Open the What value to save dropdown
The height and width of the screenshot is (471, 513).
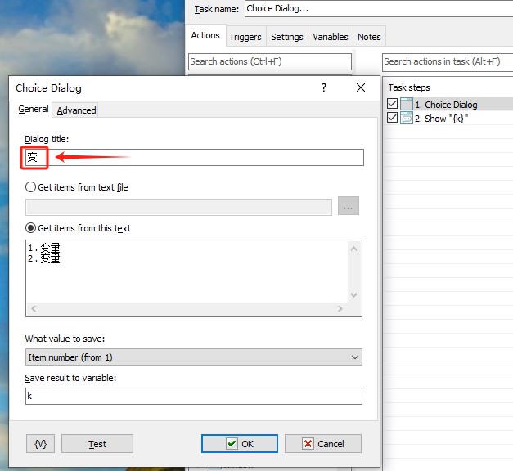click(194, 357)
